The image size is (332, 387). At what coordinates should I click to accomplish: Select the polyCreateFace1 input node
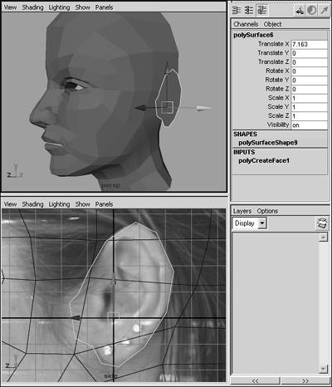[x=264, y=160]
